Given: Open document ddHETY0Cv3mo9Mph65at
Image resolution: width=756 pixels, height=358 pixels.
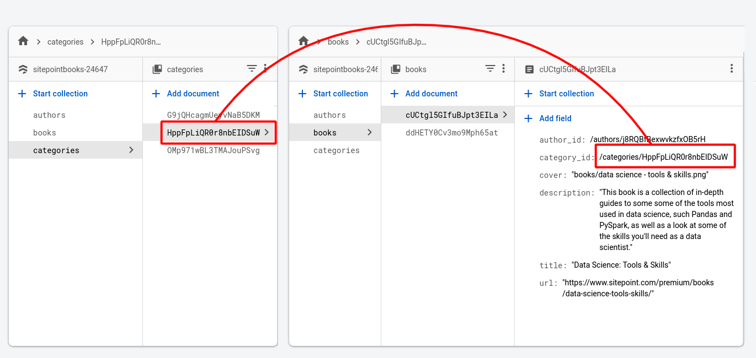Looking at the screenshot, I should tap(451, 133).
